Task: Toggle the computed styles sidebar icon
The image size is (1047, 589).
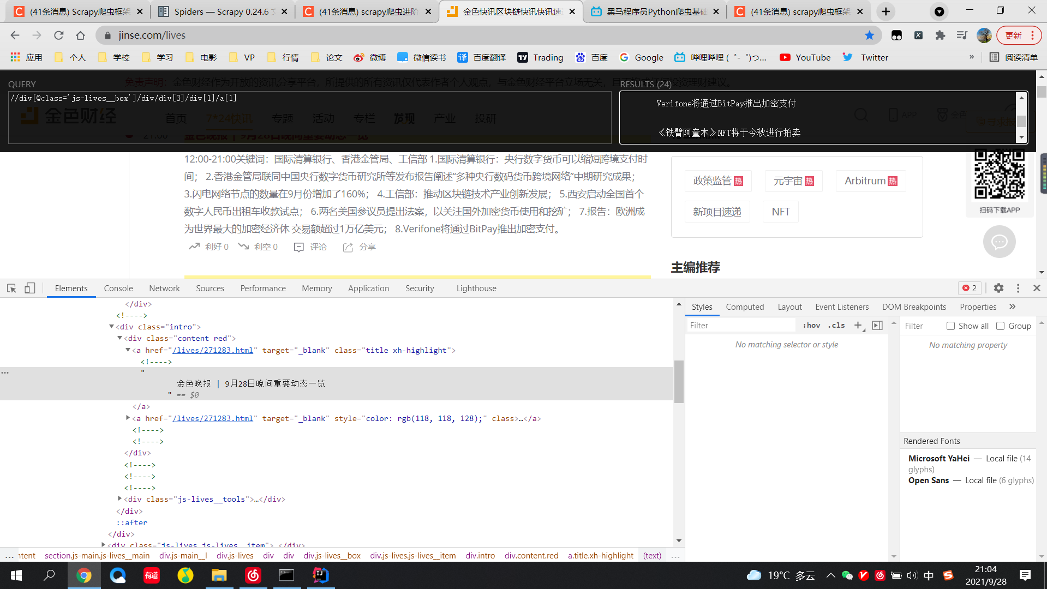Action: [877, 325]
